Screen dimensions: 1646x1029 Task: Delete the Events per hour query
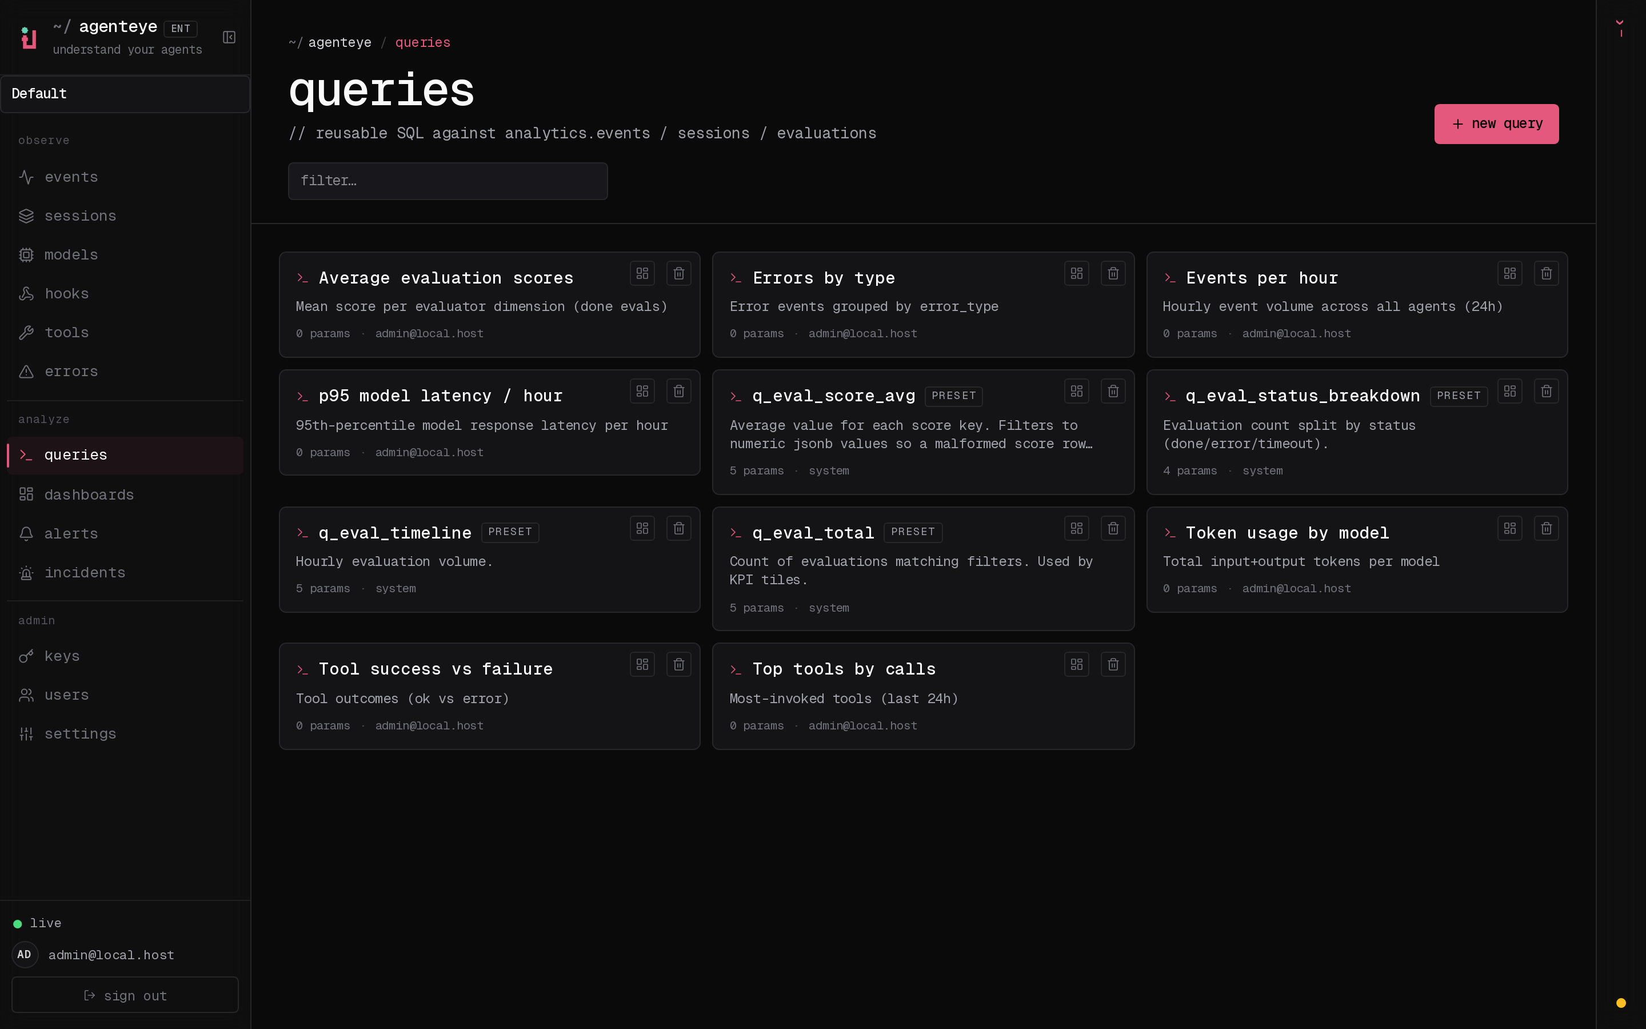coord(1546,274)
